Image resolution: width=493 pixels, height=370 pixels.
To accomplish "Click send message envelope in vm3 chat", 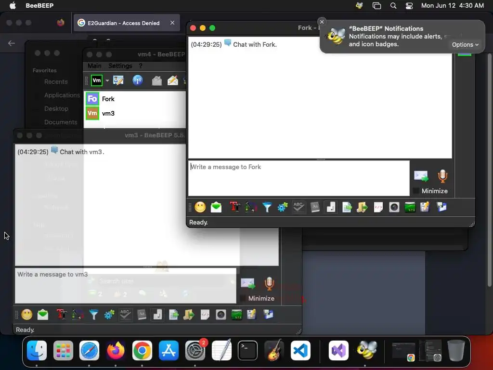I will point(248,283).
